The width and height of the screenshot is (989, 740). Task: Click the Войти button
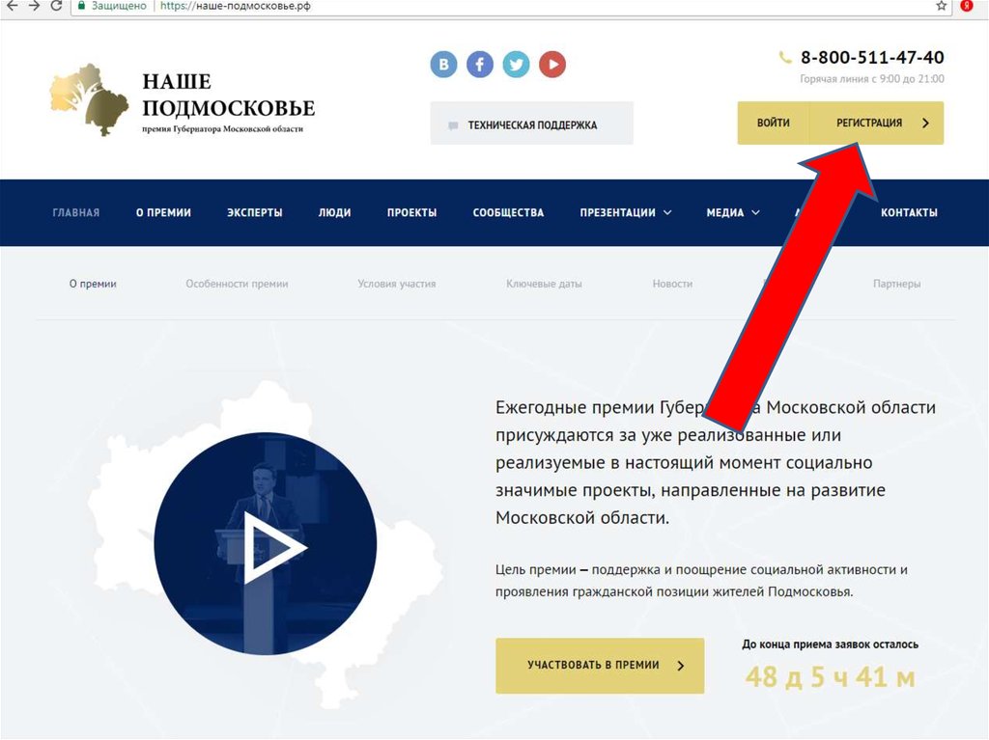774,123
